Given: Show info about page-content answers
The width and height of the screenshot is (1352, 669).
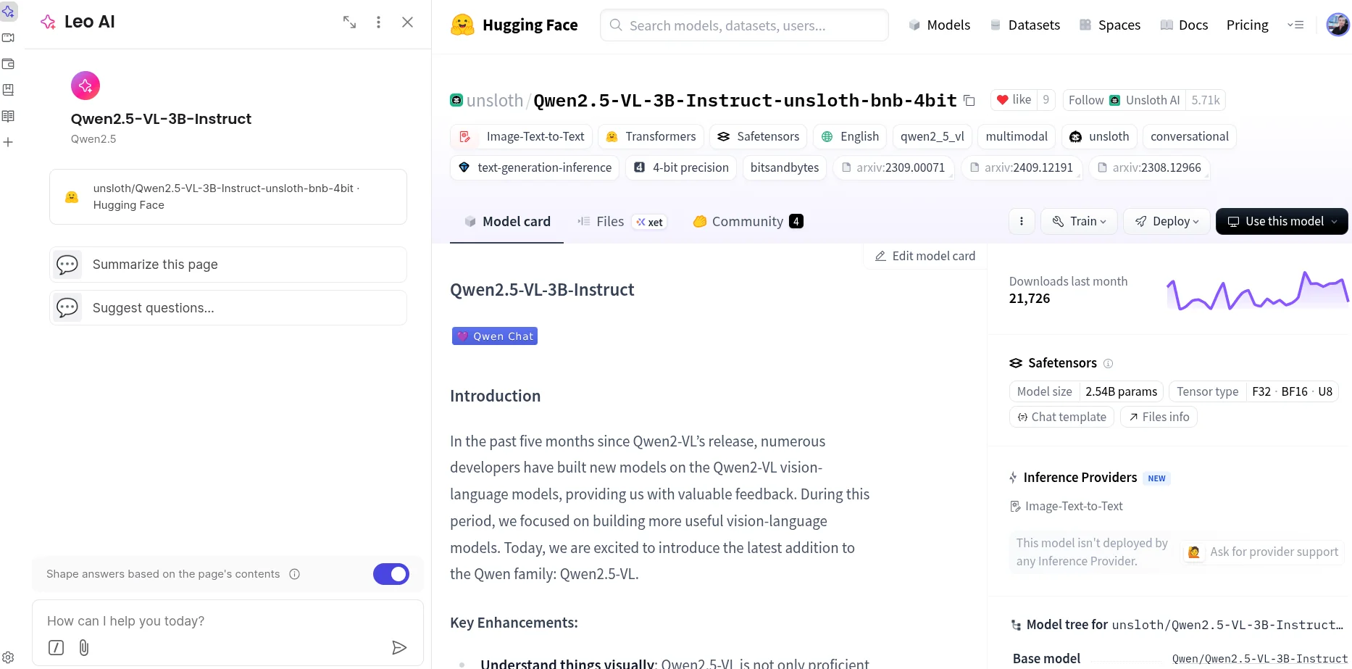Looking at the screenshot, I should point(295,574).
